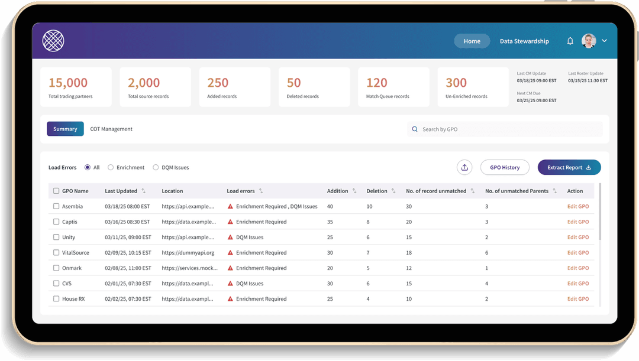Click the GPO History button
This screenshot has width=639, height=361.
[x=505, y=167]
